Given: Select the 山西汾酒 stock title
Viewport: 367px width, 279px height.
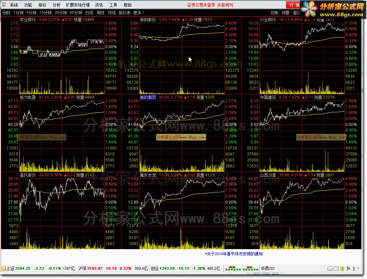Looking at the screenshot, I should [x=268, y=175].
